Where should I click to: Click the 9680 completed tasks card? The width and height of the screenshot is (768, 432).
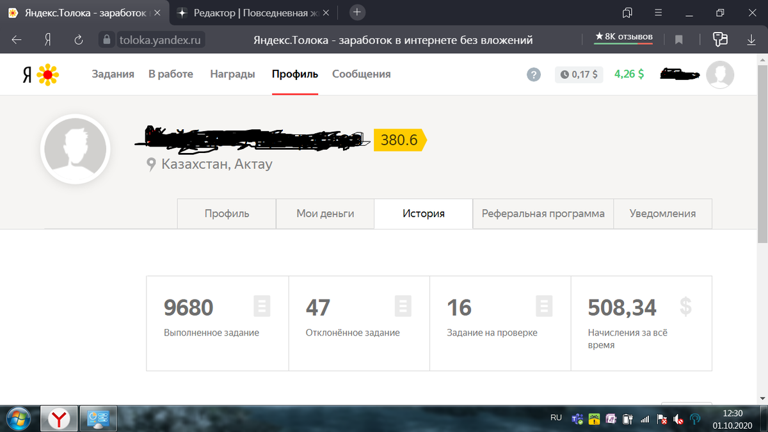(218, 323)
